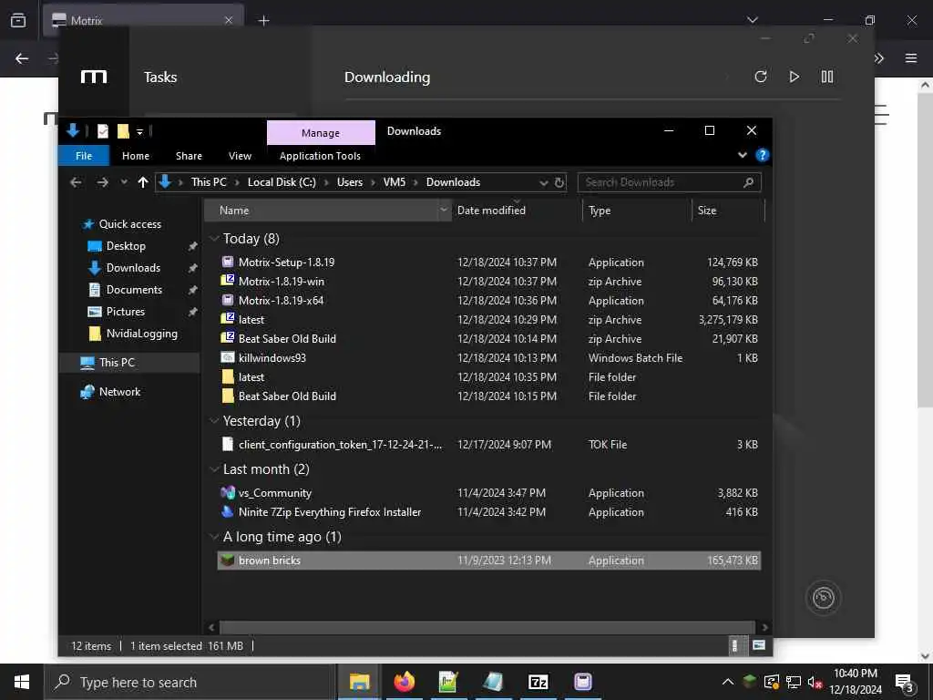Open the notification center
933x700 pixels.
click(x=904, y=683)
